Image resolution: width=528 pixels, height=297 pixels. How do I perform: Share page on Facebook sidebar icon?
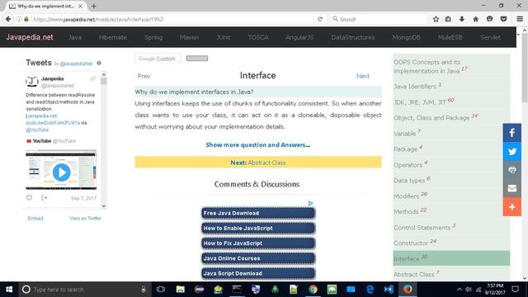(x=511, y=133)
